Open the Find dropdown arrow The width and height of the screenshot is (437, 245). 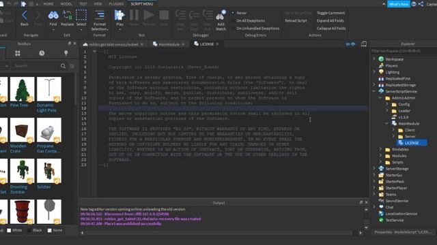[53, 29]
